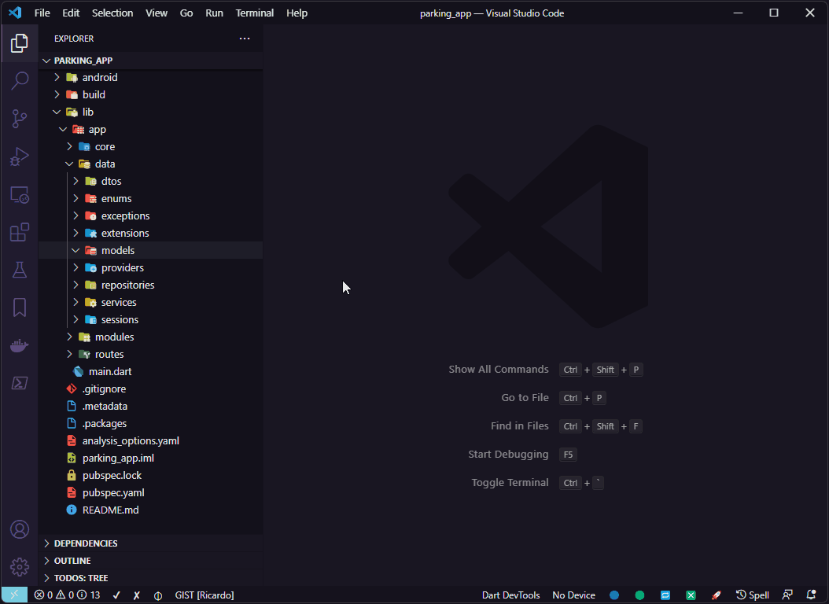Expand the extensions folder

click(76, 233)
